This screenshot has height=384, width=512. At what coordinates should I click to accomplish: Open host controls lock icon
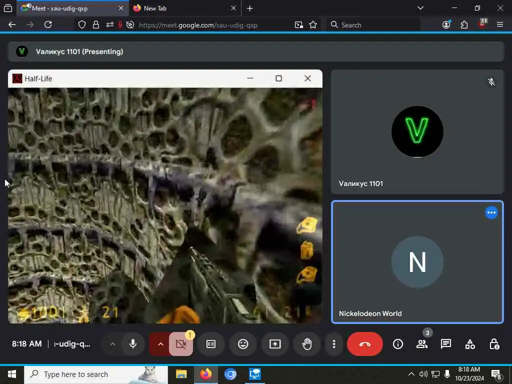(494, 344)
